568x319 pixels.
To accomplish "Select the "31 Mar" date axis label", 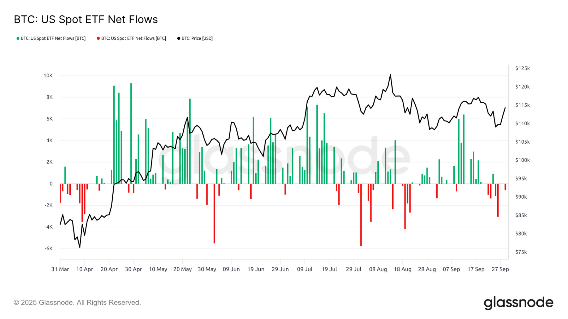I will click(60, 269).
